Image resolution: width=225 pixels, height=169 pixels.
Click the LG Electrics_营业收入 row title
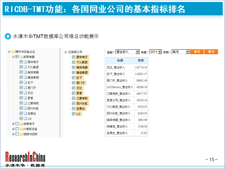point(120,87)
